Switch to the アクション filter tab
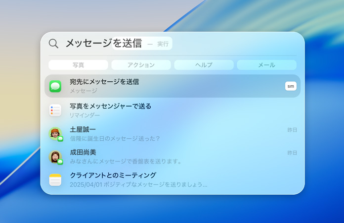344x223 pixels. tap(141, 65)
